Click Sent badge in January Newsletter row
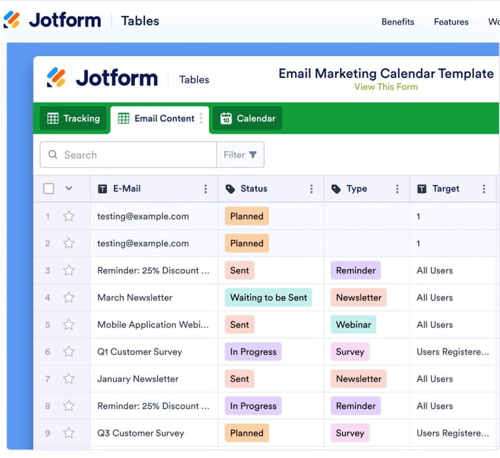Image resolution: width=500 pixels, height=458 pixels. (x=240, y=379)
